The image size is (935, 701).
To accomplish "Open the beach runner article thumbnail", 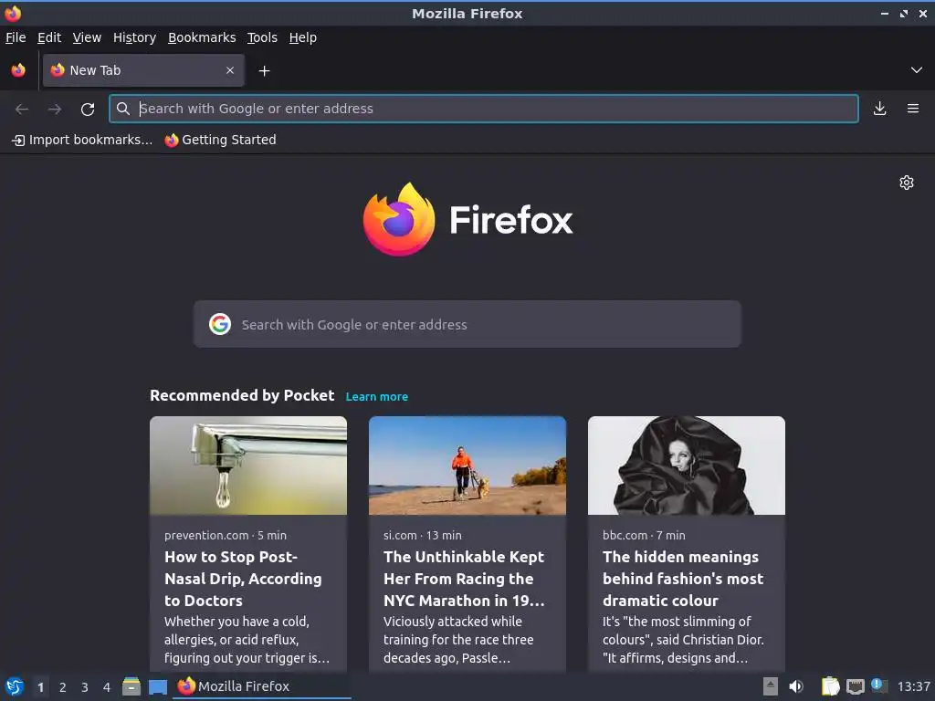I will point(467,466).
